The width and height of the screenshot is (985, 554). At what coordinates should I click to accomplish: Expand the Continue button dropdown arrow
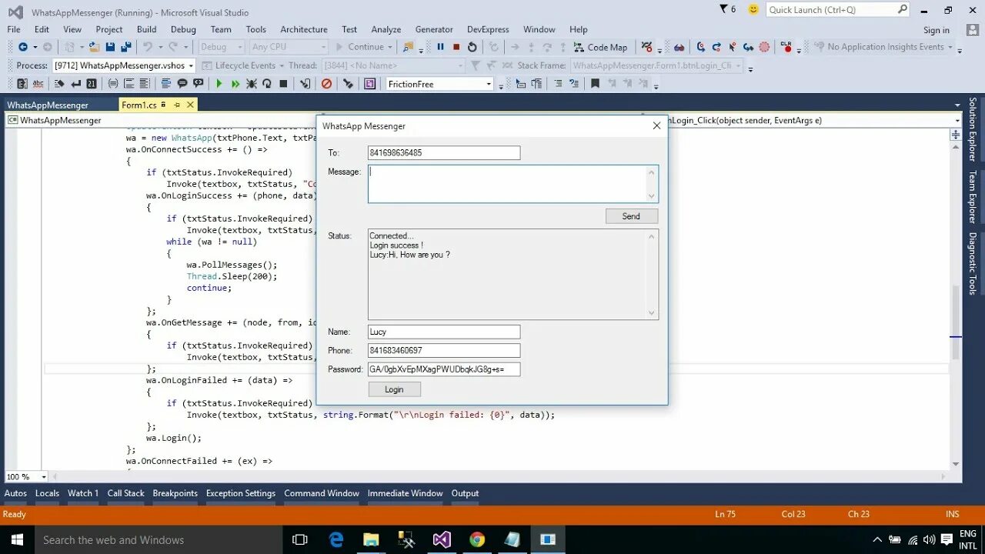pyautogui.click(x=390, y=47)
